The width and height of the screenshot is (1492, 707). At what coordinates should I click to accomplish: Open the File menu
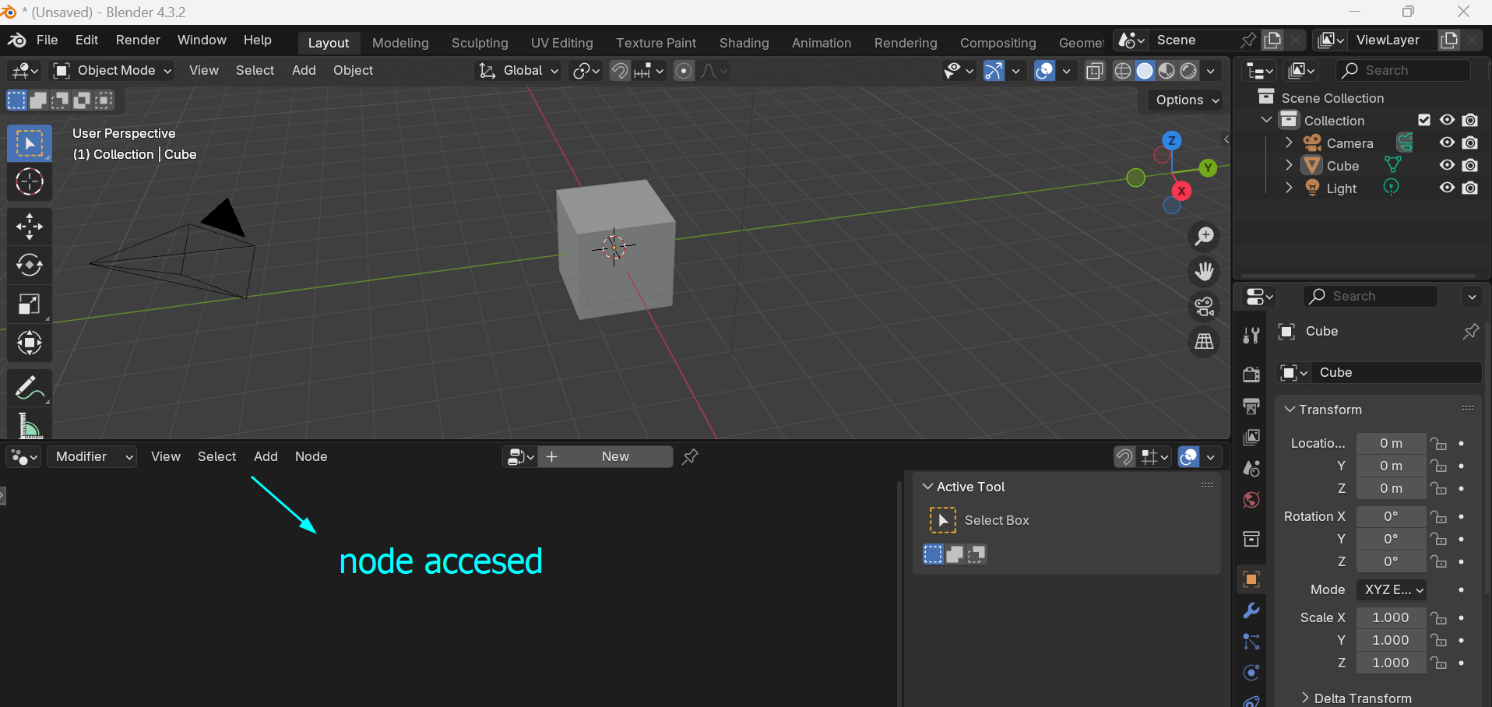coord(48,40)
